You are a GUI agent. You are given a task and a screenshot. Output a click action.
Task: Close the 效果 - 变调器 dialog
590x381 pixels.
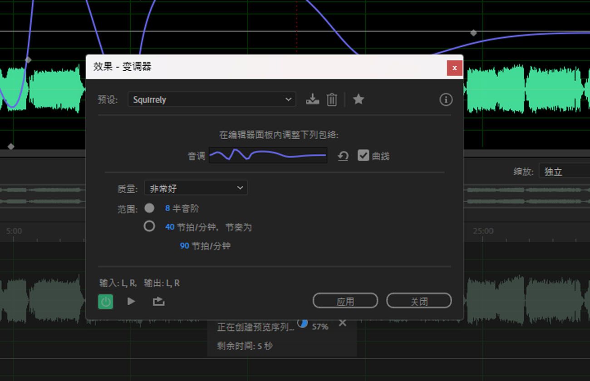pos(454,68)
